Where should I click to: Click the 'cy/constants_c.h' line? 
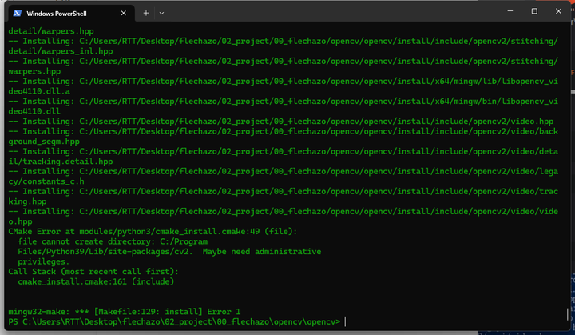point(46,181)
